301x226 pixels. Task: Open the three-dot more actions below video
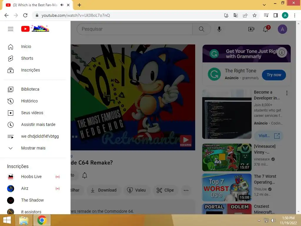tap(186, 190)
